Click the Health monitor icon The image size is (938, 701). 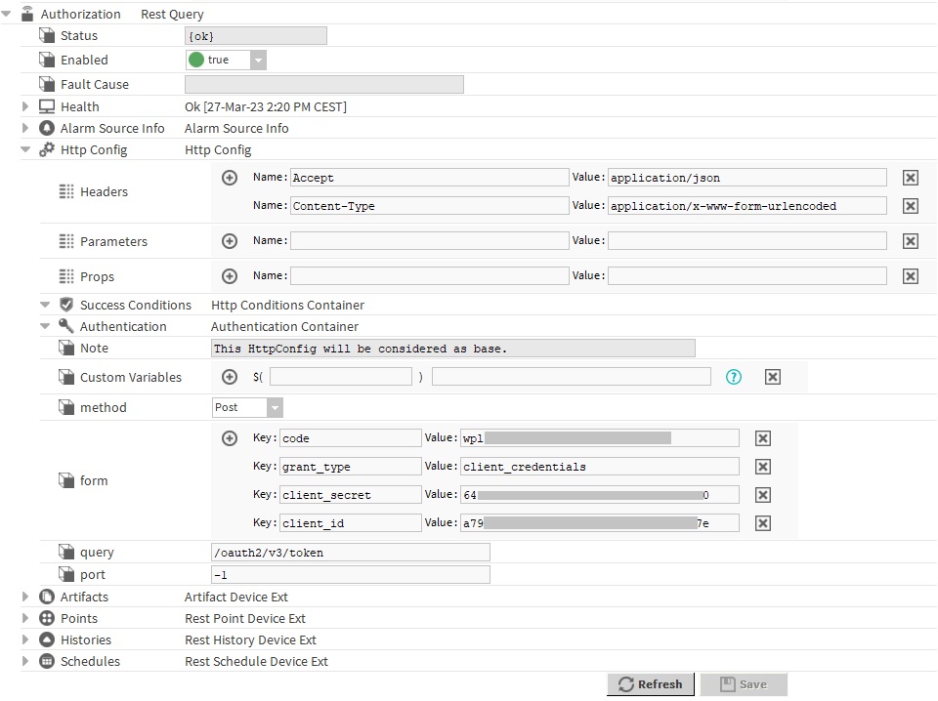pos(47,106)
